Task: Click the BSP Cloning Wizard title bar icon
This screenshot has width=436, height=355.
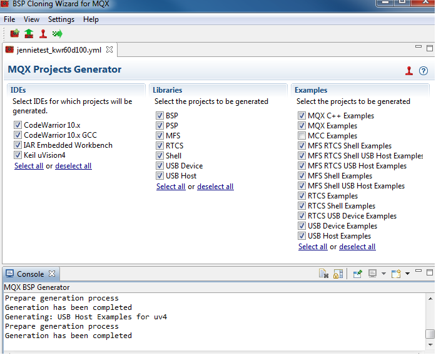Action: click(x=5, y=3)
